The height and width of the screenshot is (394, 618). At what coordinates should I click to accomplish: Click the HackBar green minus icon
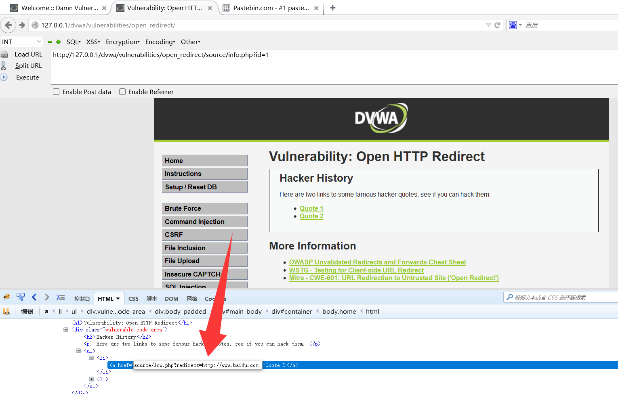[x=50, y=42]
